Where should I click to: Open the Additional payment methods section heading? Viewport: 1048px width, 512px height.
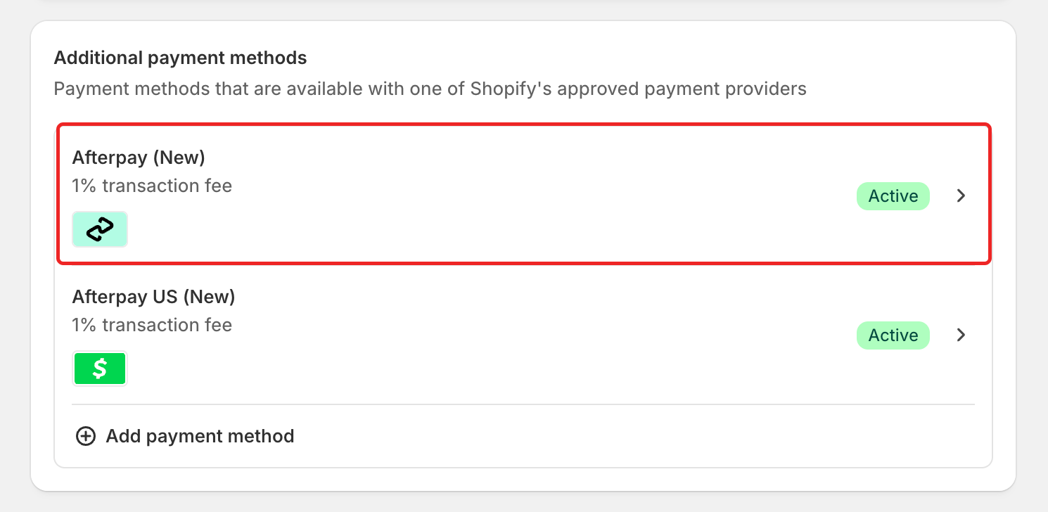pyautogui.click(x=181, y=58)
